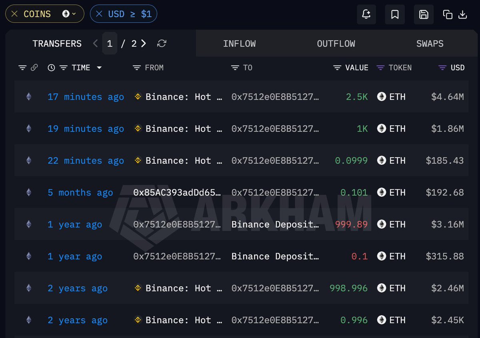Remove the USD ≥ $1 filter
The width and height of the screenshot is (480, 338).
point(99,14)
